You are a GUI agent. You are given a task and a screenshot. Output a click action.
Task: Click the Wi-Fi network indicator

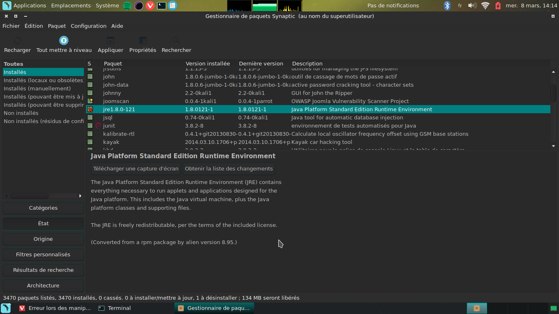point(485,6)
